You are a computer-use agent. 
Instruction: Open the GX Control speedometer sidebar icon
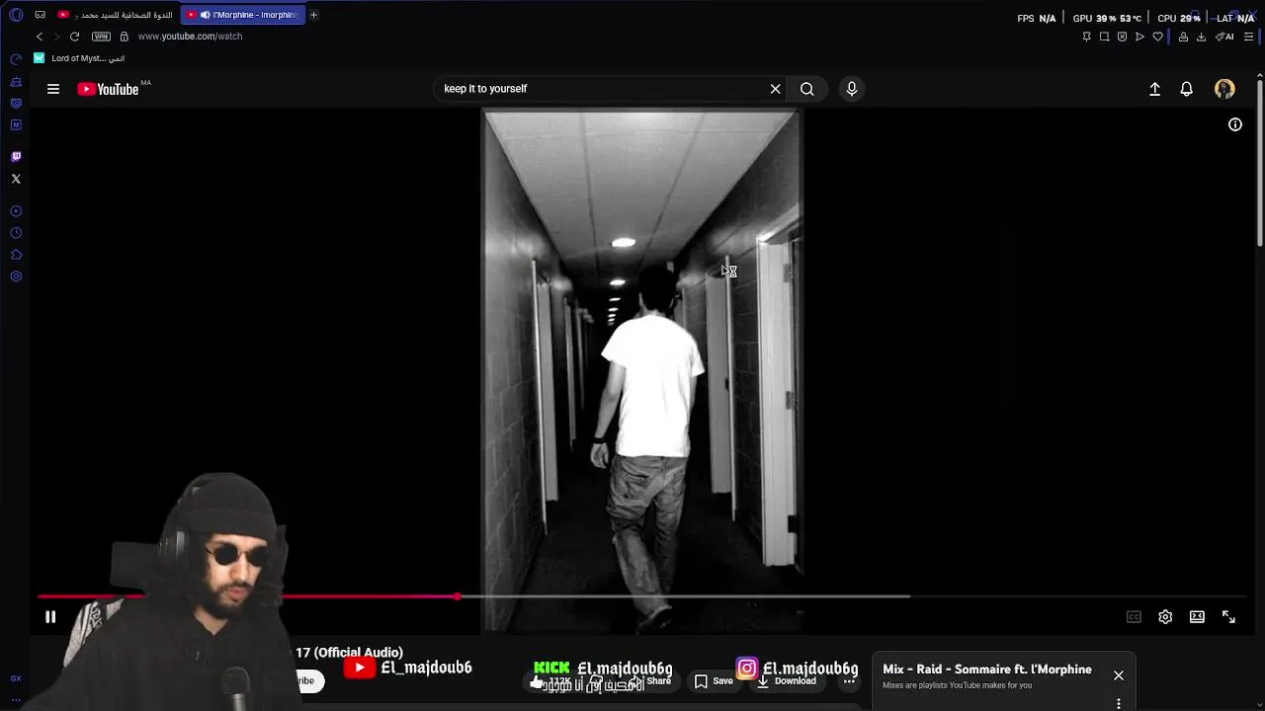16,59
